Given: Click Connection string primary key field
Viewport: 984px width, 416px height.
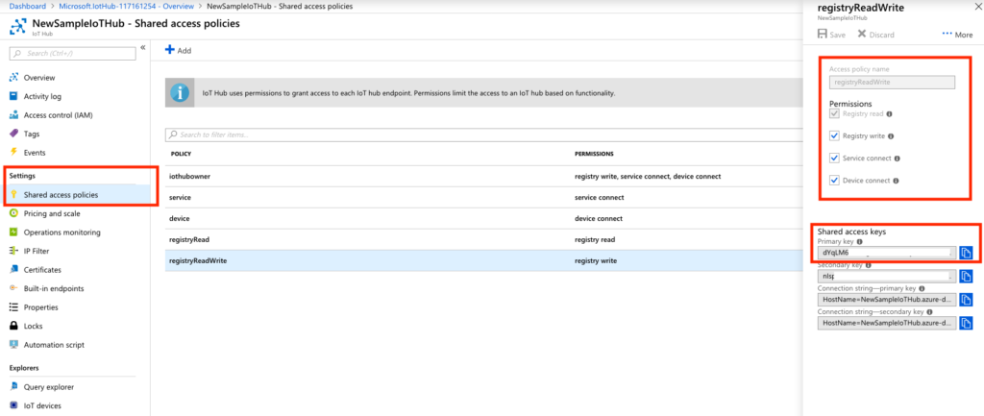Looking at the screenshot, I should [x=887, y=300].
